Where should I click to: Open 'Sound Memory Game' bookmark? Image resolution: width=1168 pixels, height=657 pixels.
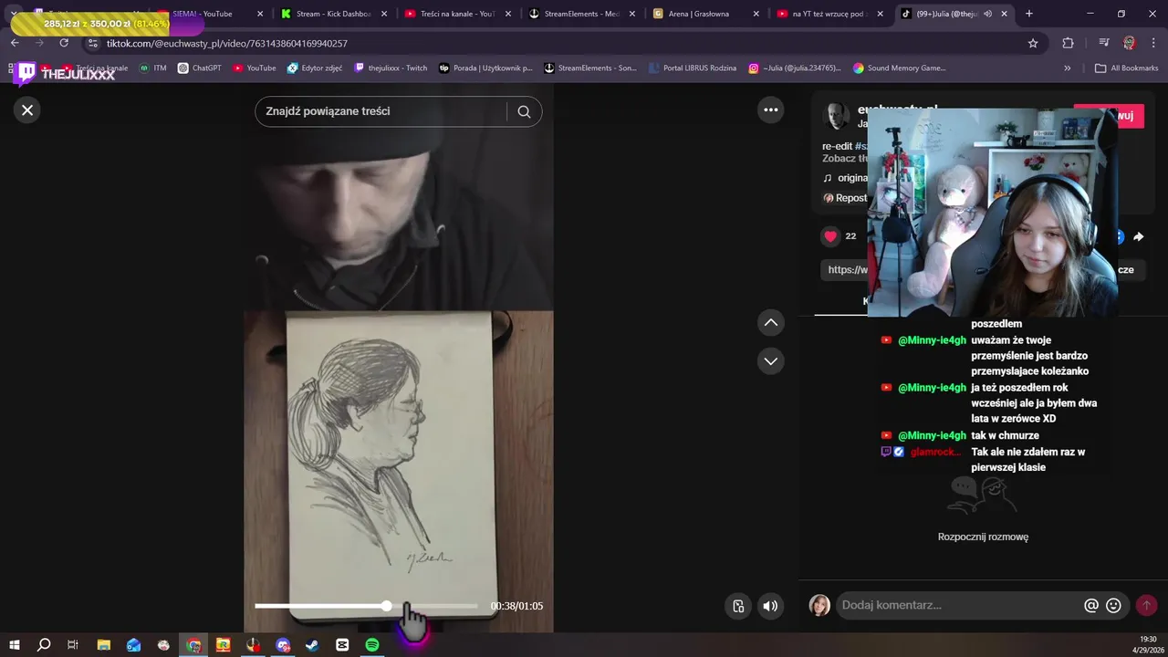900,68
